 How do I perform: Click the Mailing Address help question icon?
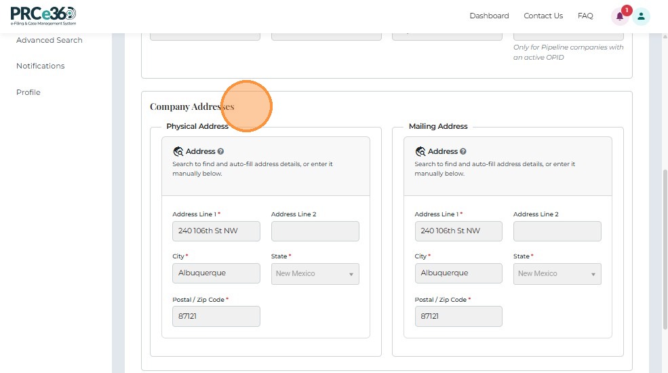463,152
